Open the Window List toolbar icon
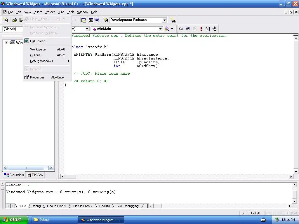The height and width of the screenshot is (224, 299). [97, 20]
